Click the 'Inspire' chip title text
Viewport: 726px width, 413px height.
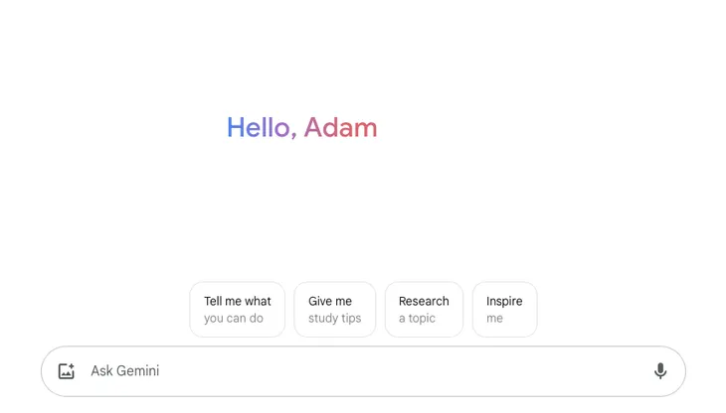pos(504,301)
